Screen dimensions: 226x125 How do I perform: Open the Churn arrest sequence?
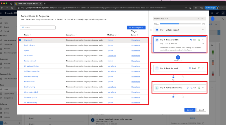[28, 56]
